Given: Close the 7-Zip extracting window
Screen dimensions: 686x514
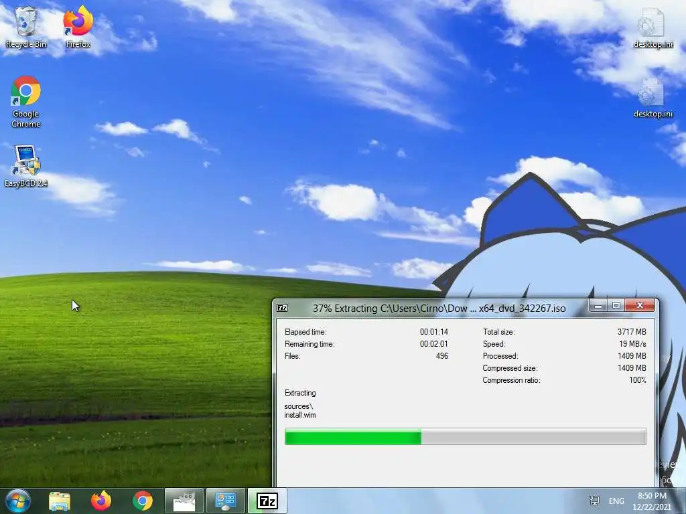Looking at the screenshot, I should pyautogui.click(x=640, y=305).
